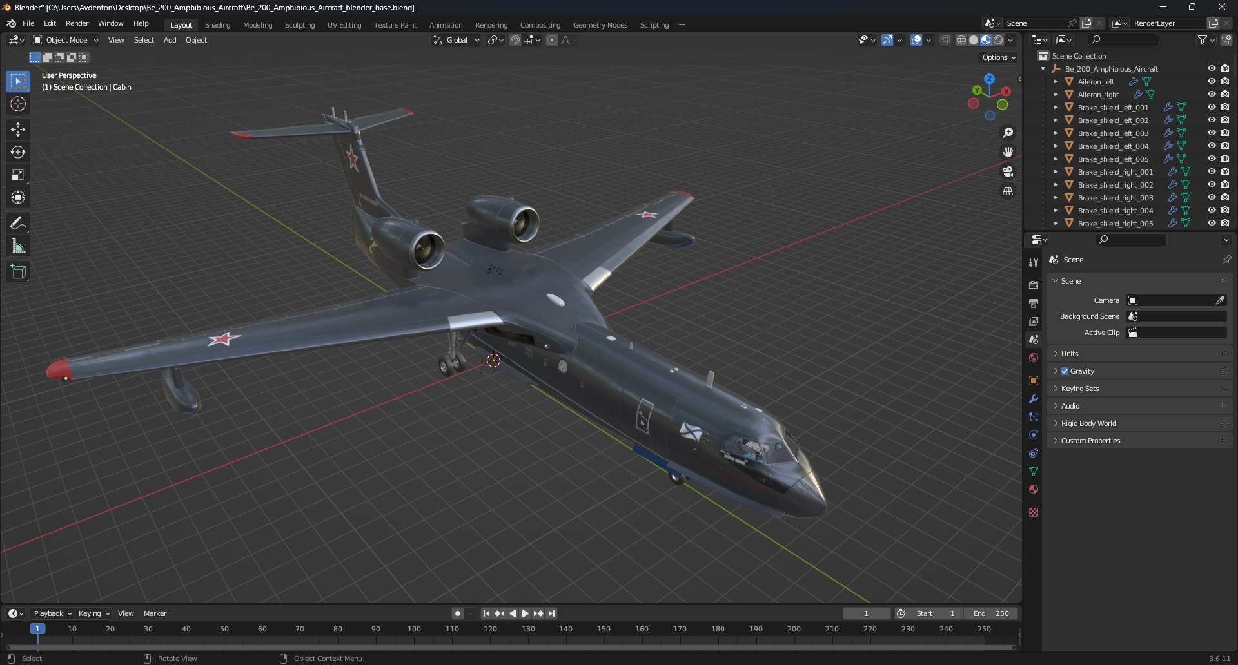Select the Cursor tool in toolbar
This screenshot has height=665, width=1238.
pyautogui.click(x=18, y=104)
